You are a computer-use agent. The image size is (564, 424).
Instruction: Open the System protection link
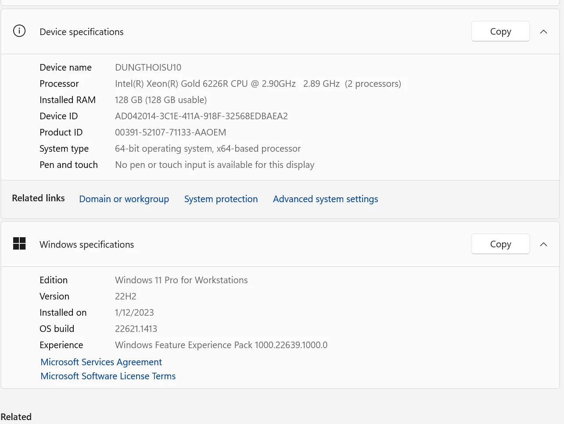221,199
